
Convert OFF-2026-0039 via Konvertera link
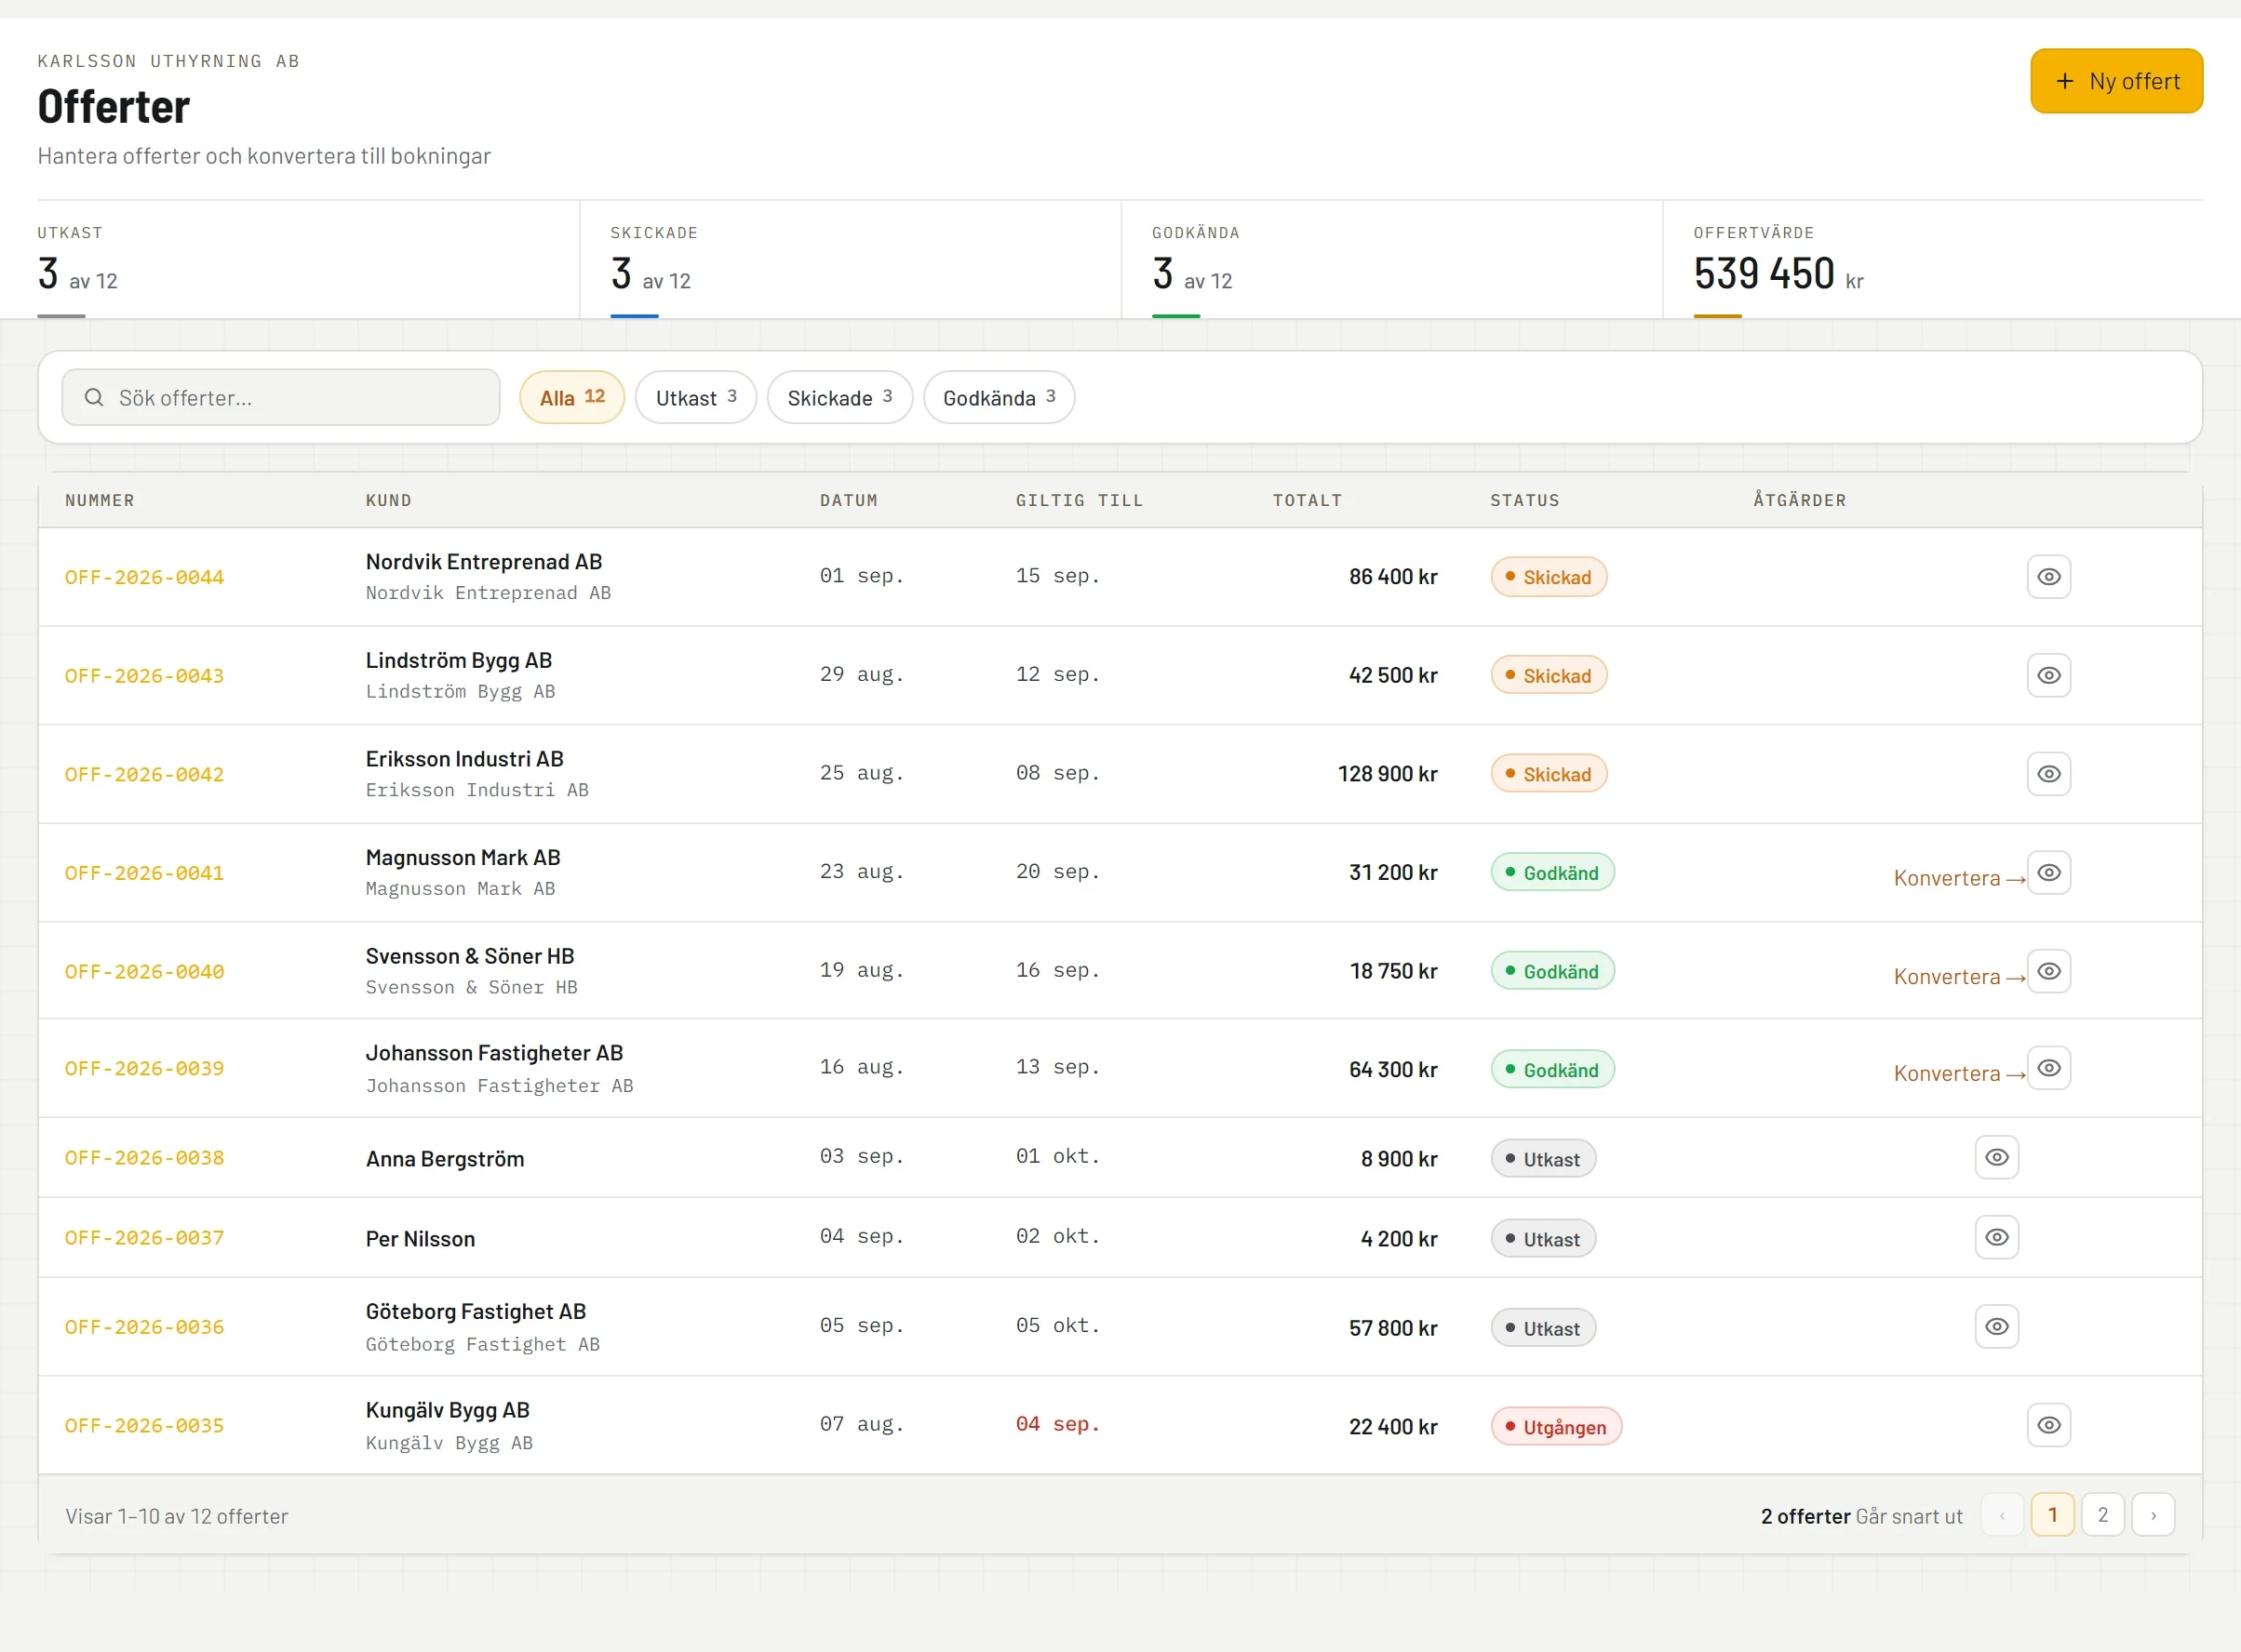tap(1959, 1073)
